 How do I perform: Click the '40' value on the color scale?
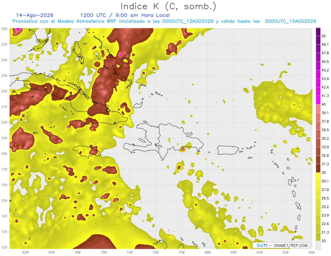tap(324, 104)
